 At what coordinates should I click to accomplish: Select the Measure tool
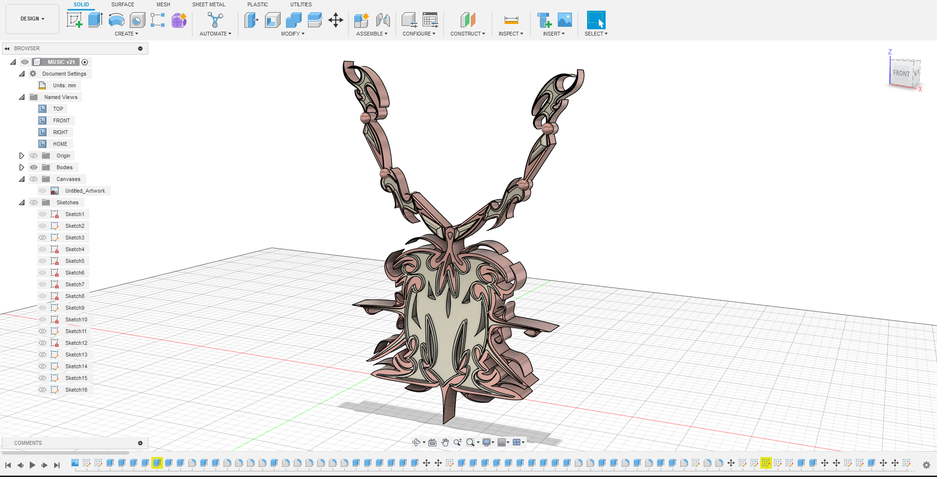pyautogui.click(x=511, y=20)
